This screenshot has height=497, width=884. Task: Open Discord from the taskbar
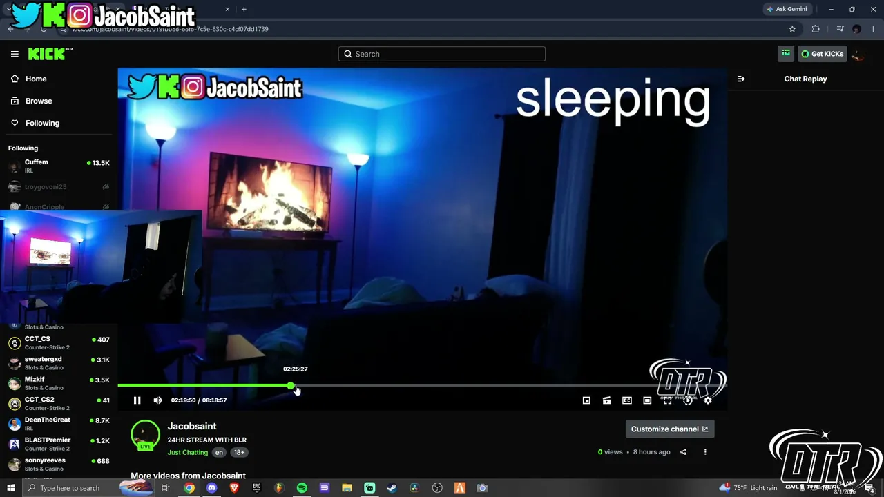(x=211, y=488)
